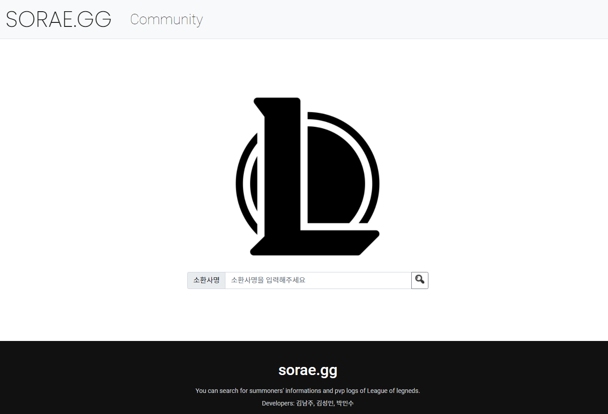Viewport: 608px width, 414px height.
Task: Focus the summoner name input field
Action: tap(318, 280)
